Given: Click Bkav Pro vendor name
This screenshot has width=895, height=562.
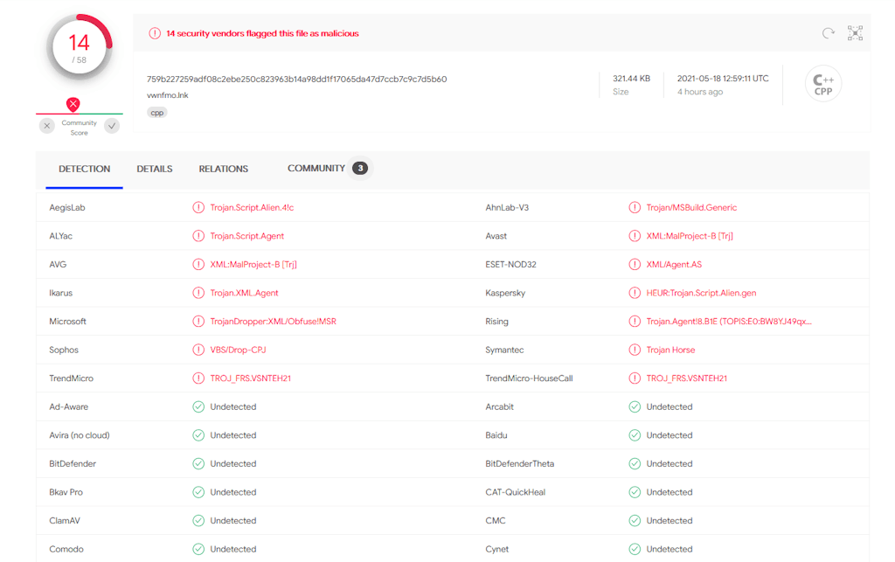Looking at the screenshot, I should coord(66,492).
